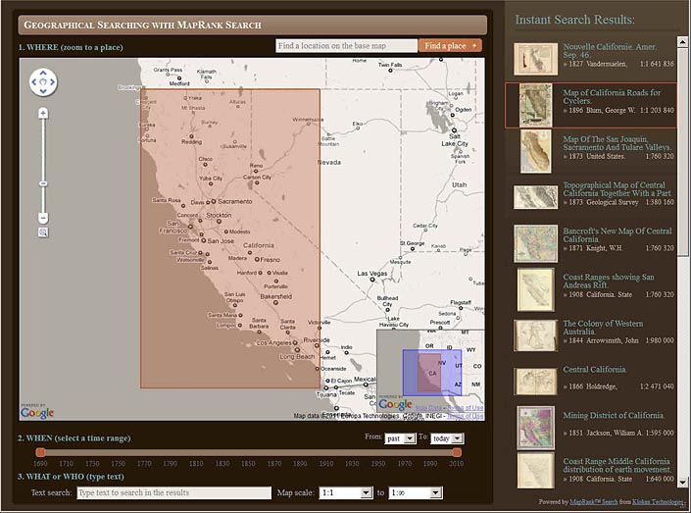This screenshot has width=691, height=513.
Task: Focus the text search results field
Action: point(173,492)
